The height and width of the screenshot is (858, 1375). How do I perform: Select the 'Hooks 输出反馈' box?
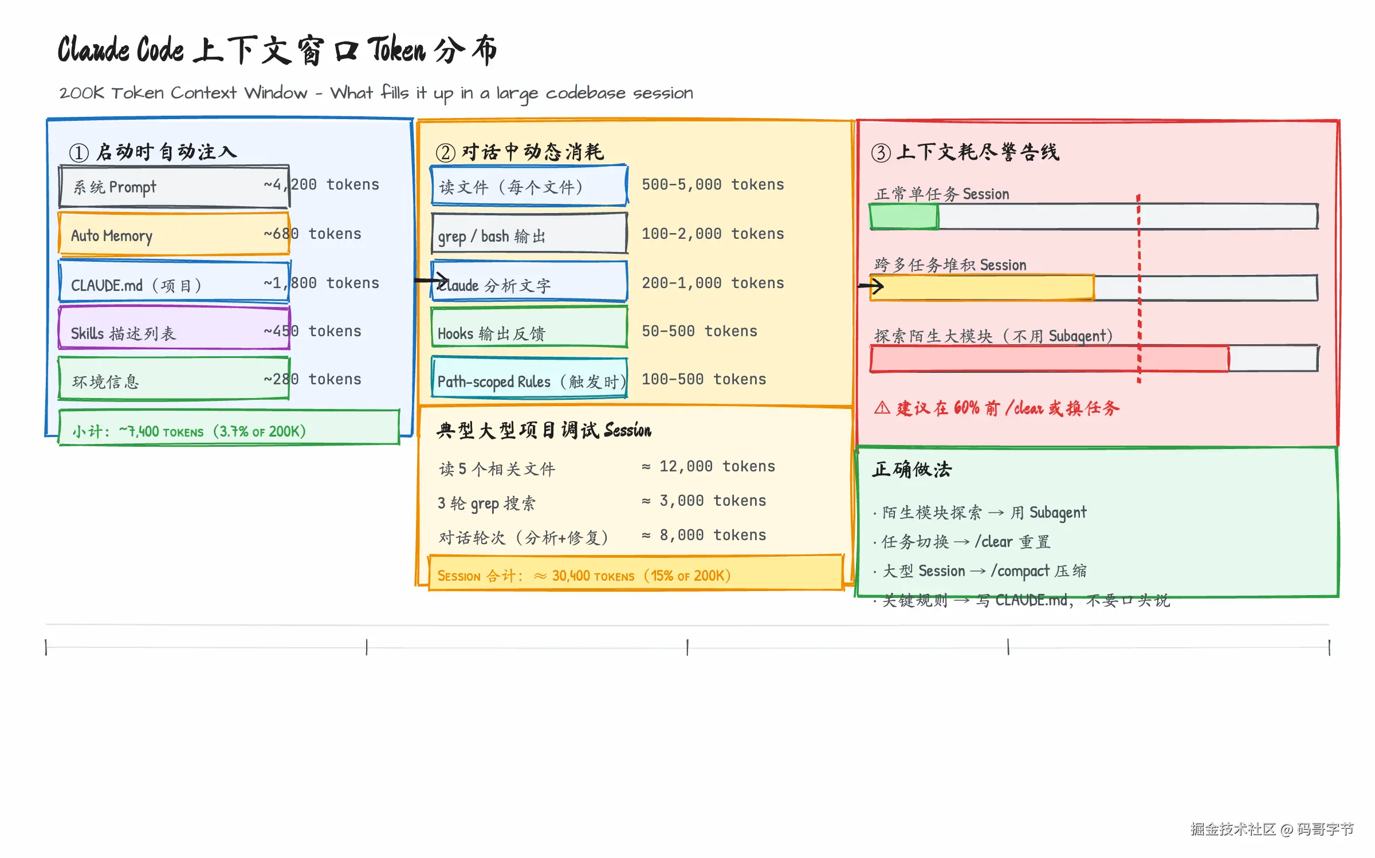tap(529, 328)
